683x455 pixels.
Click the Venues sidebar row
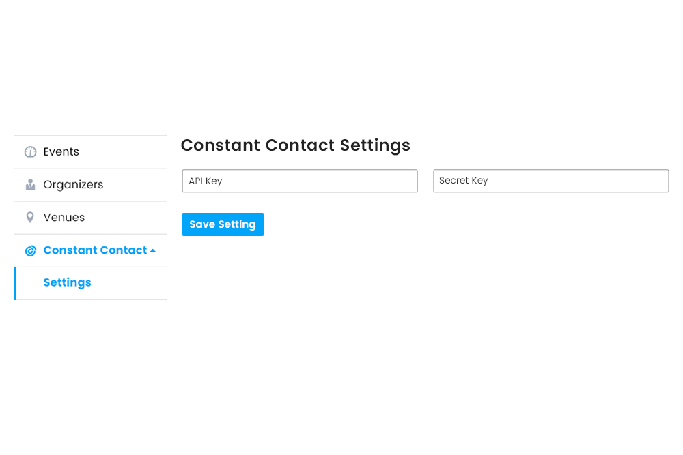(x=64, y=217)
